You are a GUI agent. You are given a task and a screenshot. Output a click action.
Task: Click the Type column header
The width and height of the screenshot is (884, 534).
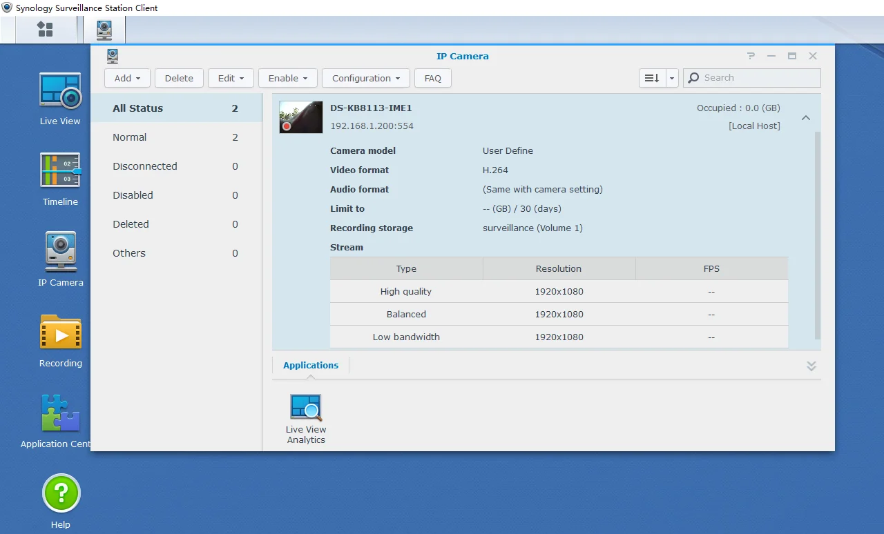(406, 269)
